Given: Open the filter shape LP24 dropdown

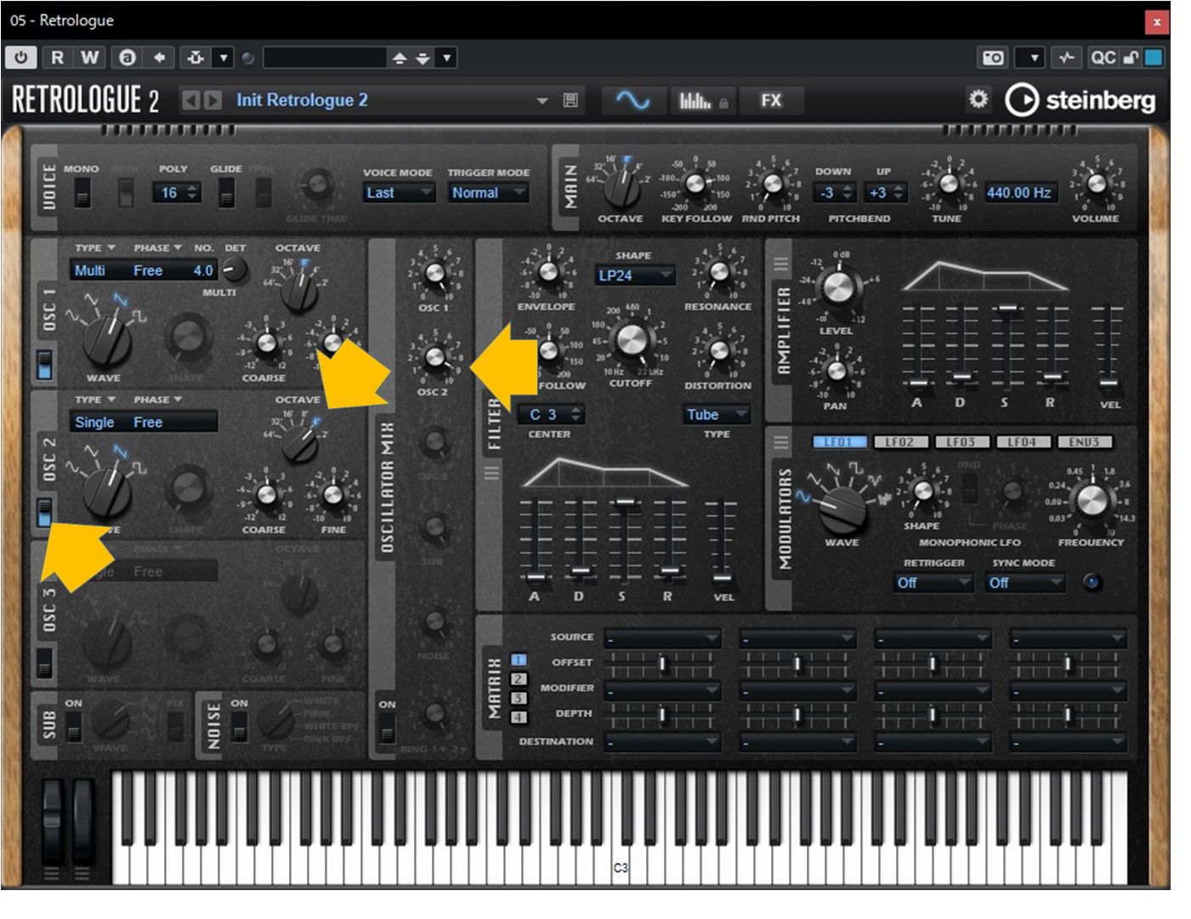Looking at the screenshot, I should click(633, 275).
